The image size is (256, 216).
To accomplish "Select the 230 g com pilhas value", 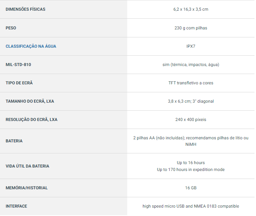I will 191,28.
